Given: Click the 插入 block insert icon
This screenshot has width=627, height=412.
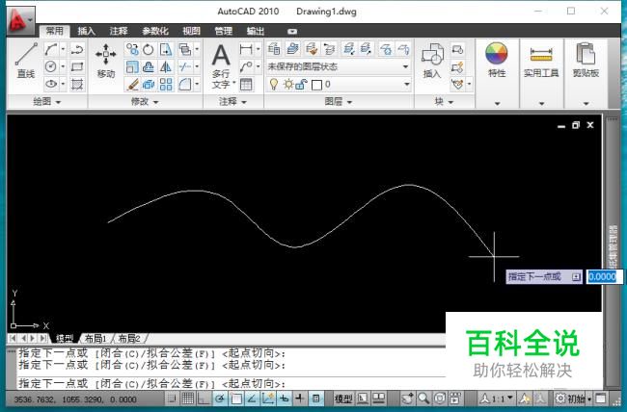Looking at the screenshot, I should 432,60.
